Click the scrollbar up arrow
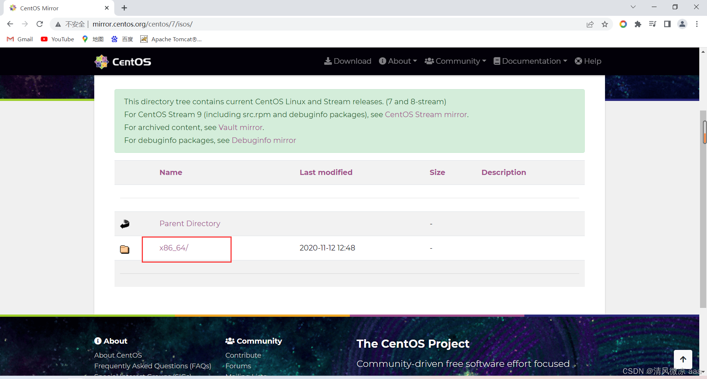The image size is (707, 379). pyautogui.click(x=703, y=52)
